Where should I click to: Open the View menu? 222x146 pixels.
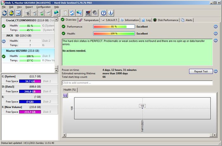coord(19,7)
